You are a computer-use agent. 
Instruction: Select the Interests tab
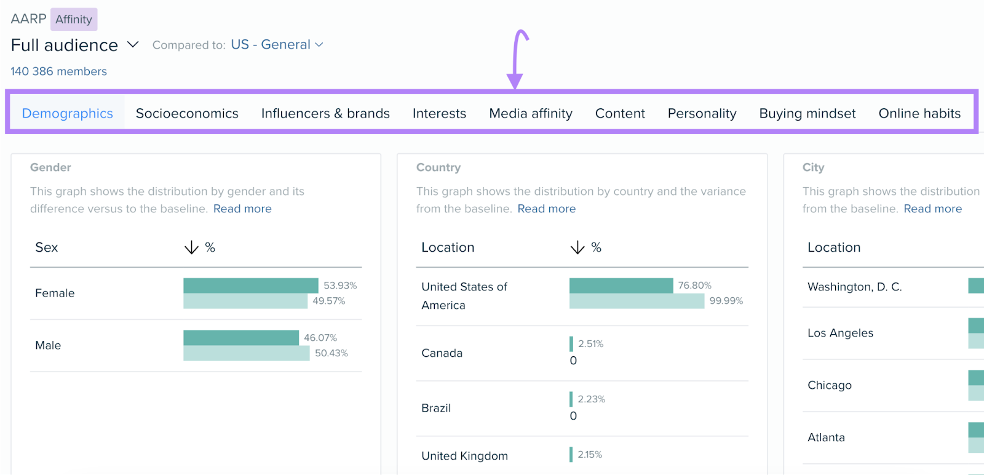[x=439, y=114]
